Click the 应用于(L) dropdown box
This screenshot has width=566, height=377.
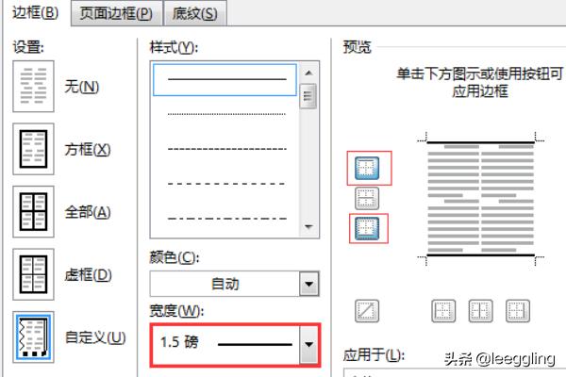(455, 373)
